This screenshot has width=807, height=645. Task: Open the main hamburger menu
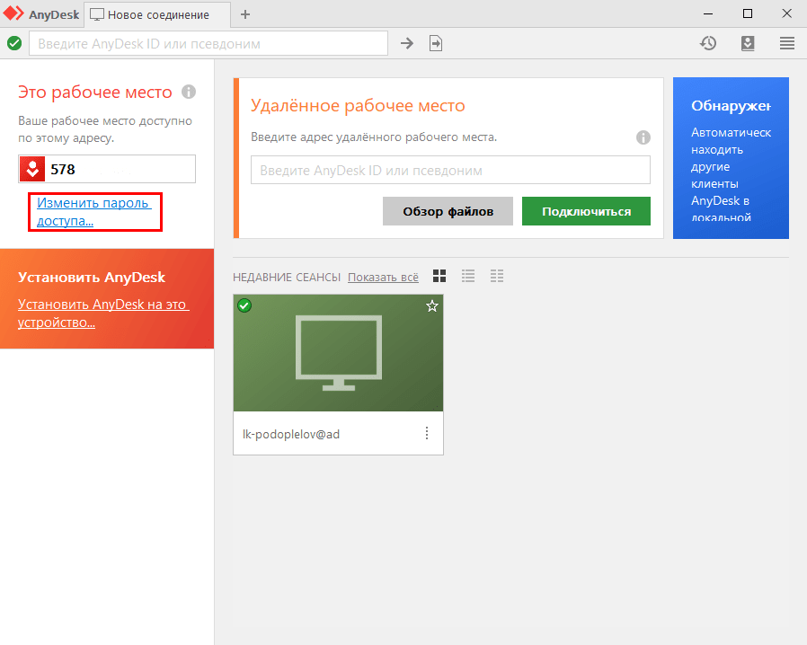click(787, 43)
